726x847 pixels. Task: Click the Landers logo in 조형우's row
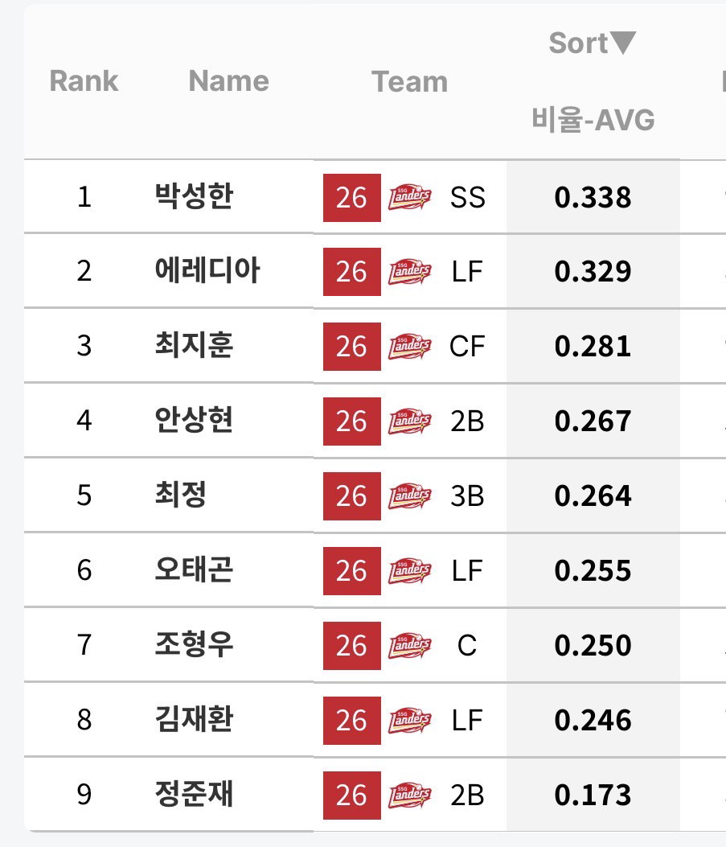pos(410,646)
